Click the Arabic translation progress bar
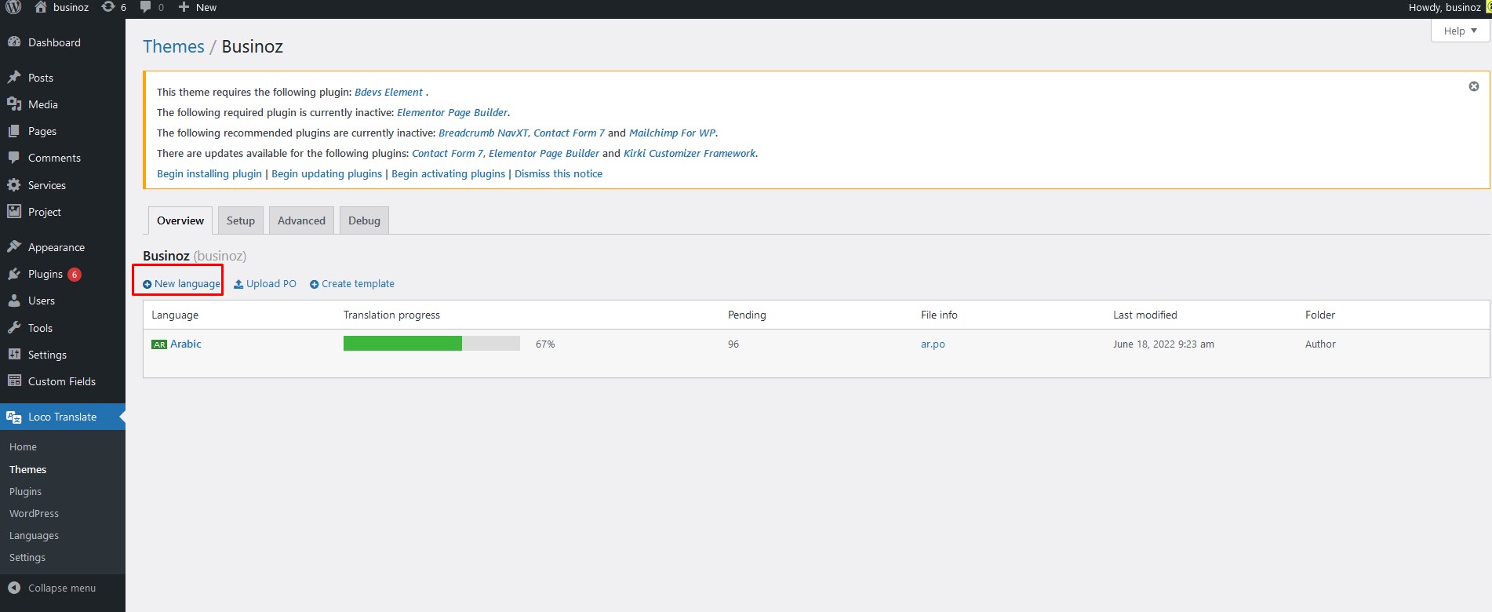Screen dimensions: 1492x612 tap(431, 344)
